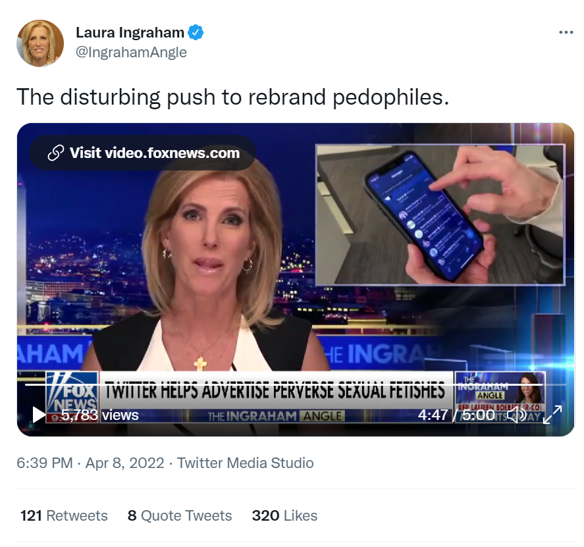Click the Fox News logo in video
The image size is (584, 547).
[x=72, y=397]
